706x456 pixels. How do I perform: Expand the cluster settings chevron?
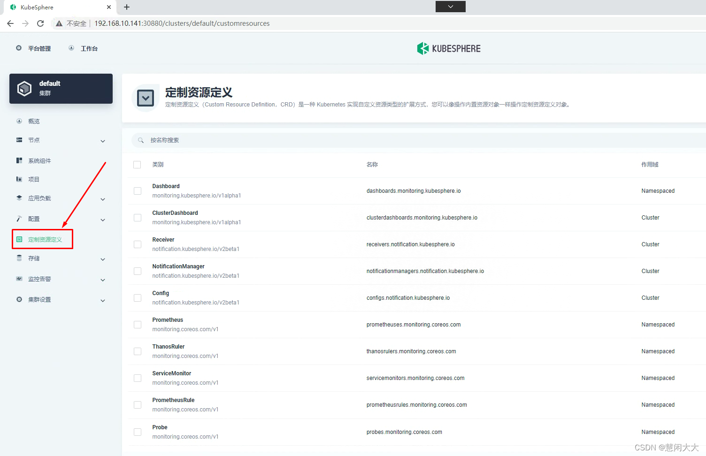click(x=103, y=300)
